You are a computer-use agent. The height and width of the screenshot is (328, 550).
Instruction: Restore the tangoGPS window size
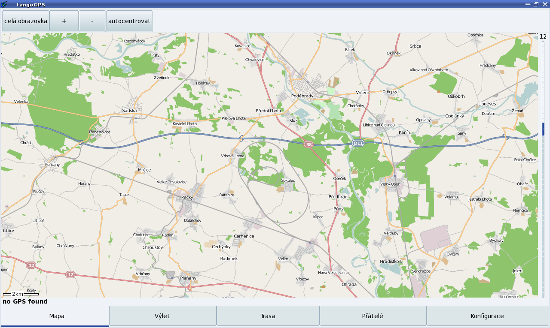point(536,4)
